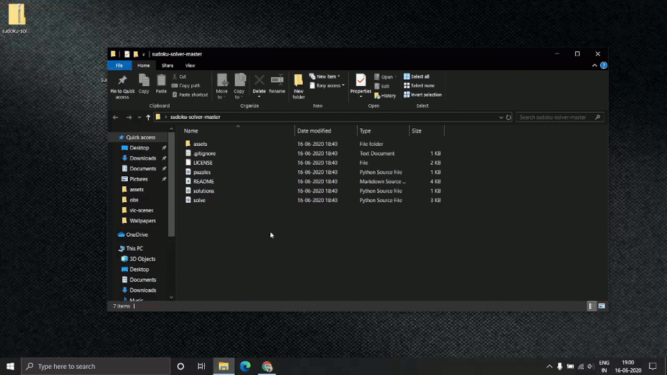667x375 pixels.
Task: Refresh the sudoku-solver-master folder view
Action: pyautogui.click(x=509, y=117)
